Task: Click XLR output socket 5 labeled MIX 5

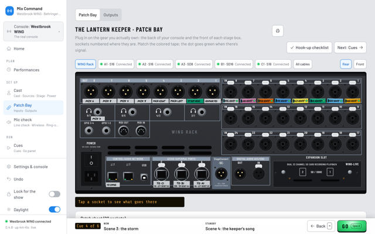Action: (143, 91)
